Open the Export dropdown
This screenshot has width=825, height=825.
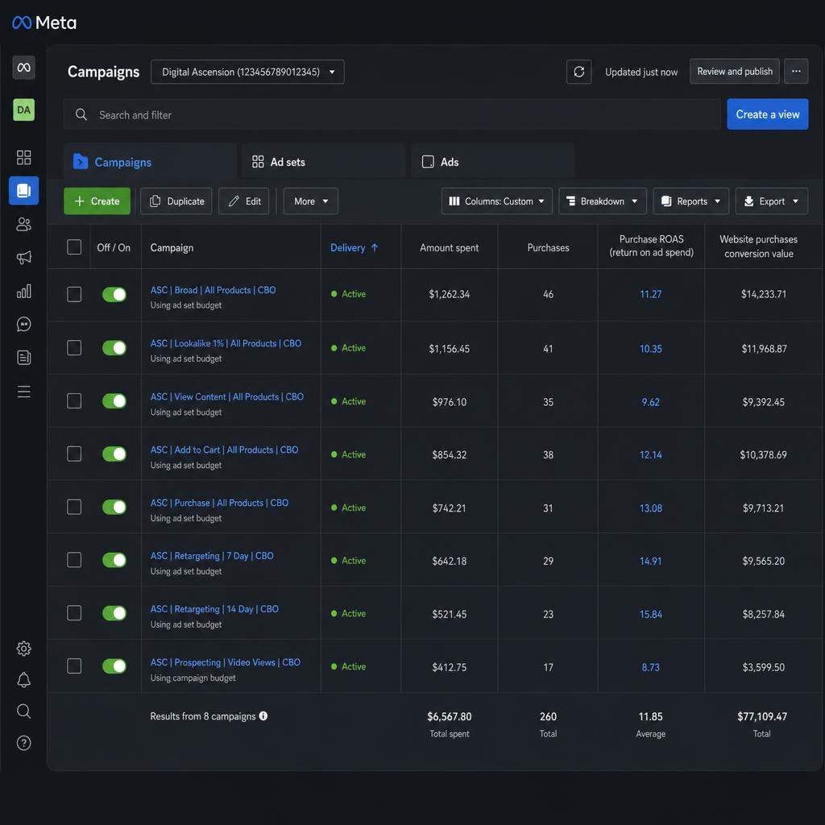[771, 201]
